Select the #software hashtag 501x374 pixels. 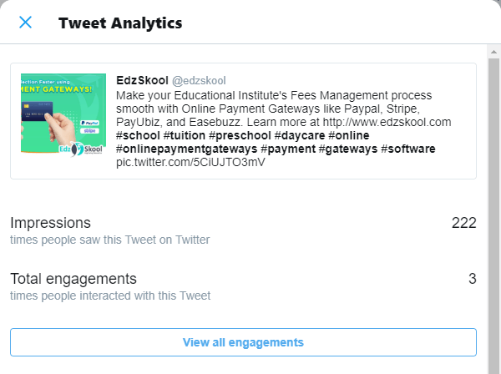(408, 149)
